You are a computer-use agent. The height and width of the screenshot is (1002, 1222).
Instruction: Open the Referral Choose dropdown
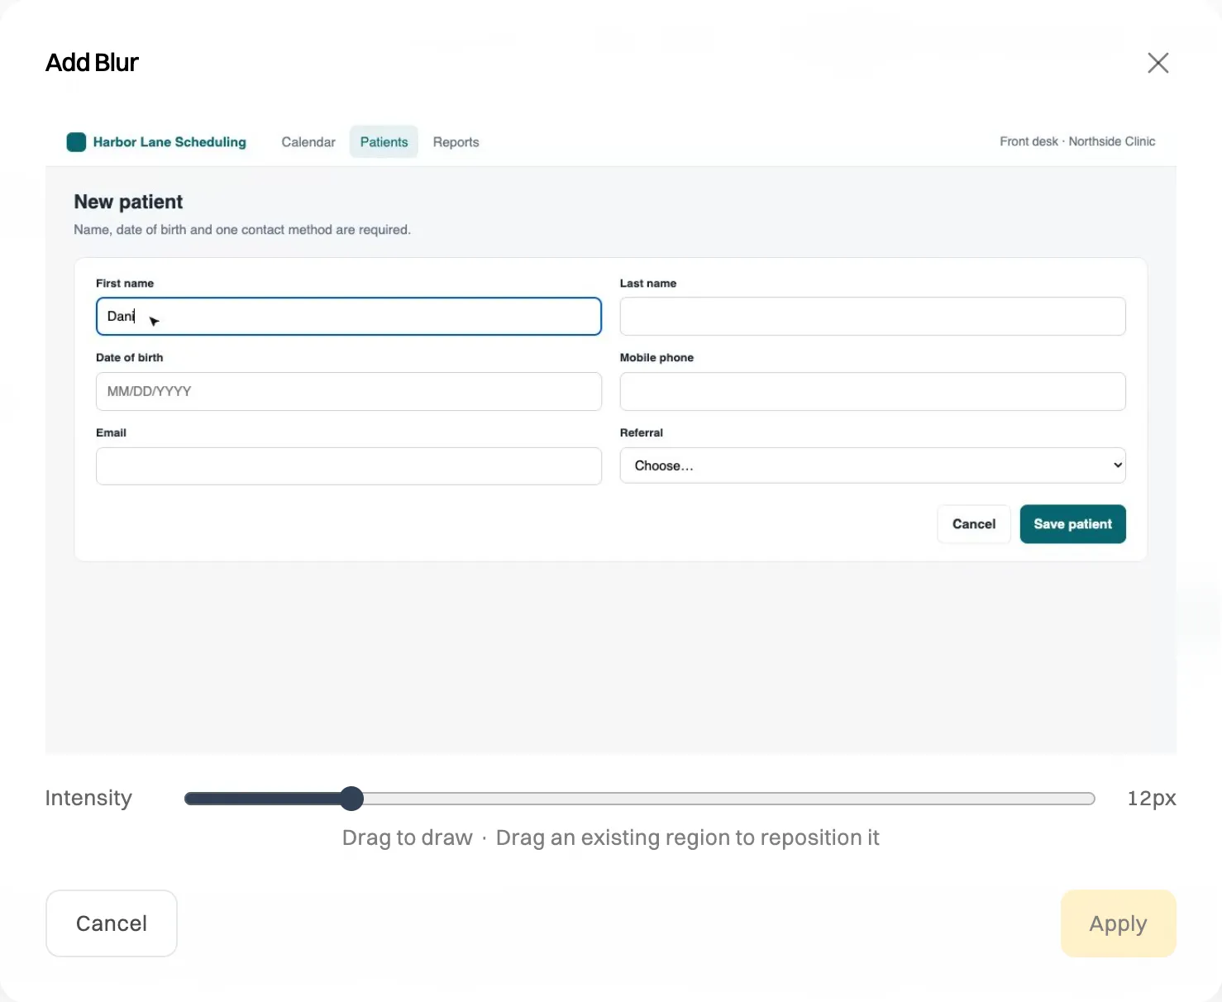pos(873,465)
